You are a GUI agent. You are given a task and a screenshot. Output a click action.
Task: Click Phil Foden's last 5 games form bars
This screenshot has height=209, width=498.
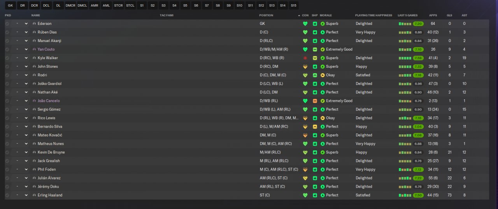click(x=405, y=169)
